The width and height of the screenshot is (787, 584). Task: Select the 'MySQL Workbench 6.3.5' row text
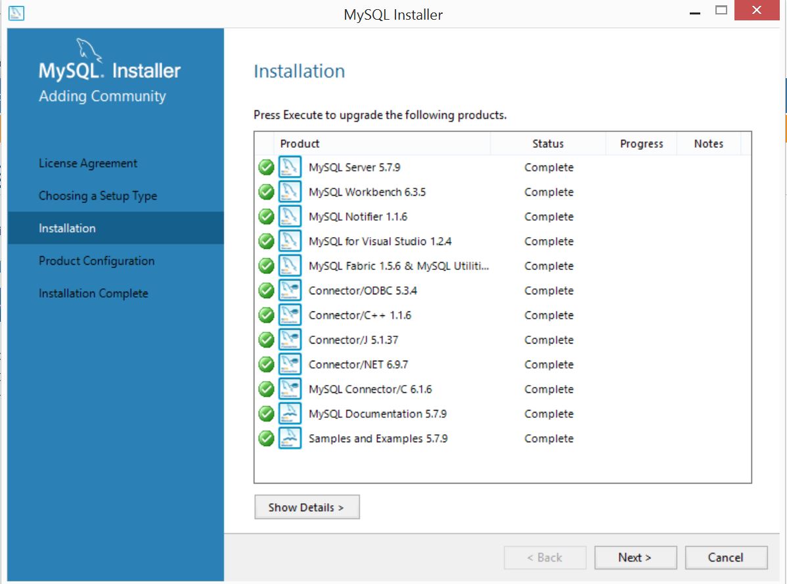click(x=367, y=192)
